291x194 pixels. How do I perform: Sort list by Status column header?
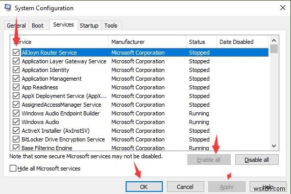201,42
